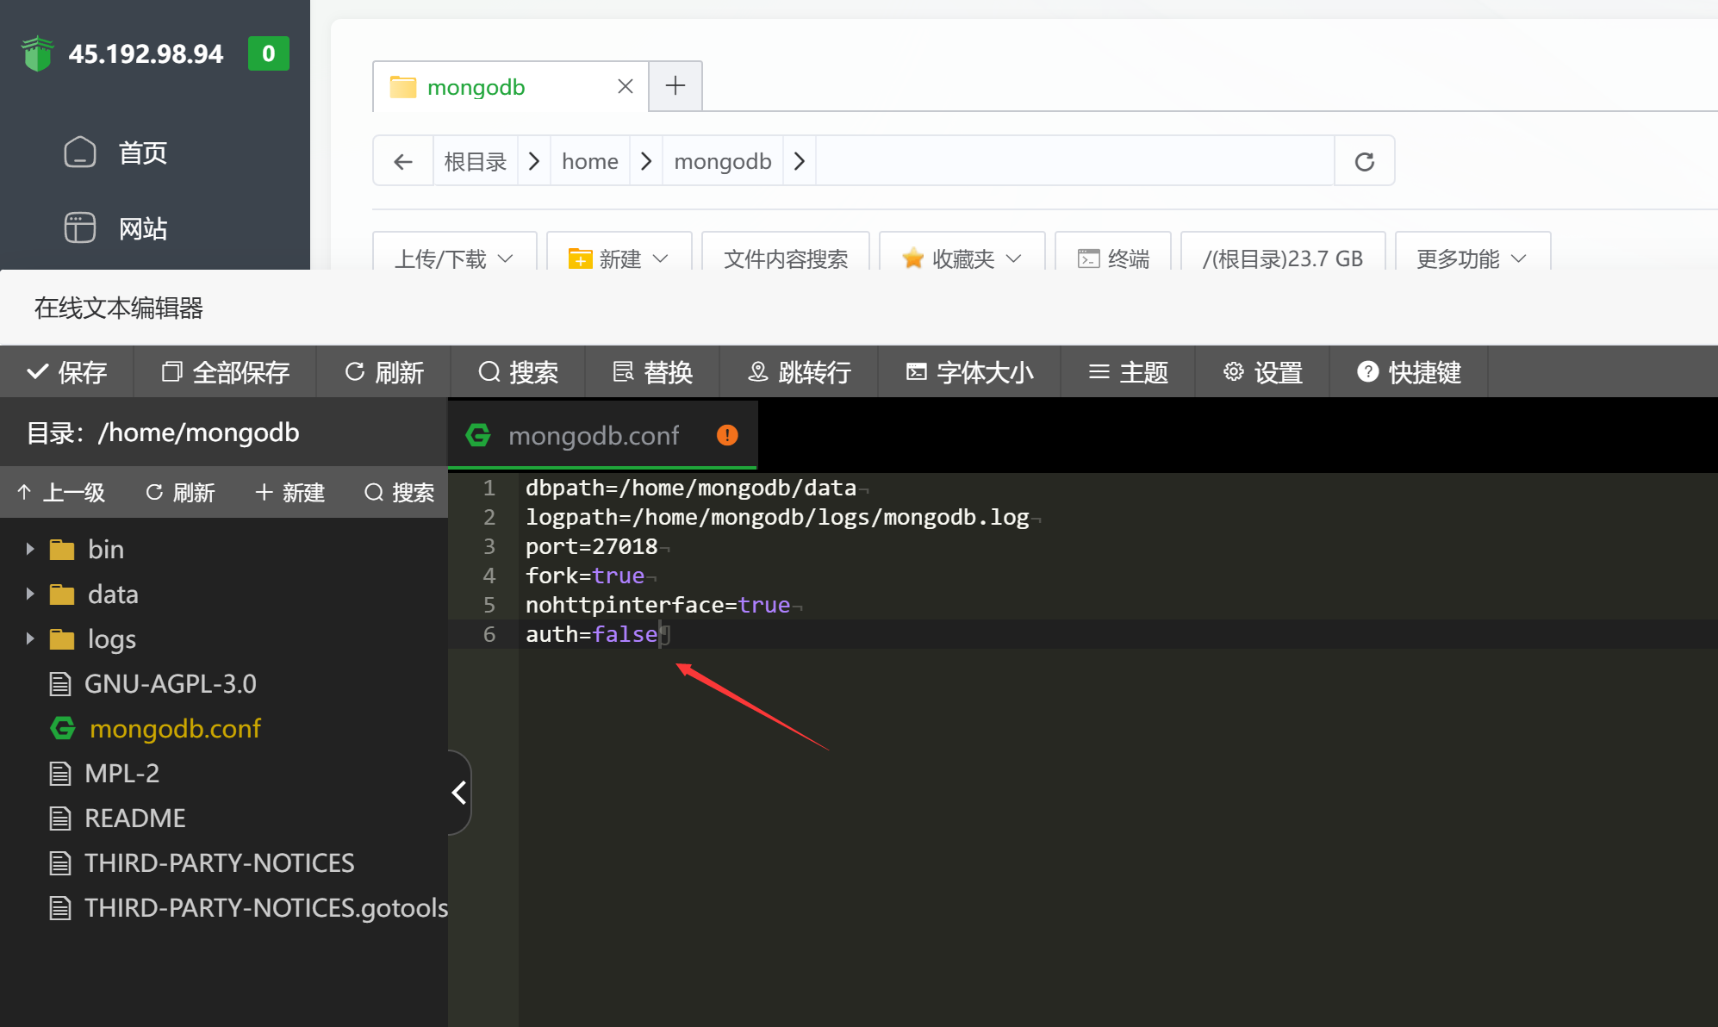Click the orange unsaved warning icon
The image size is (1718, 1027).
727,435
